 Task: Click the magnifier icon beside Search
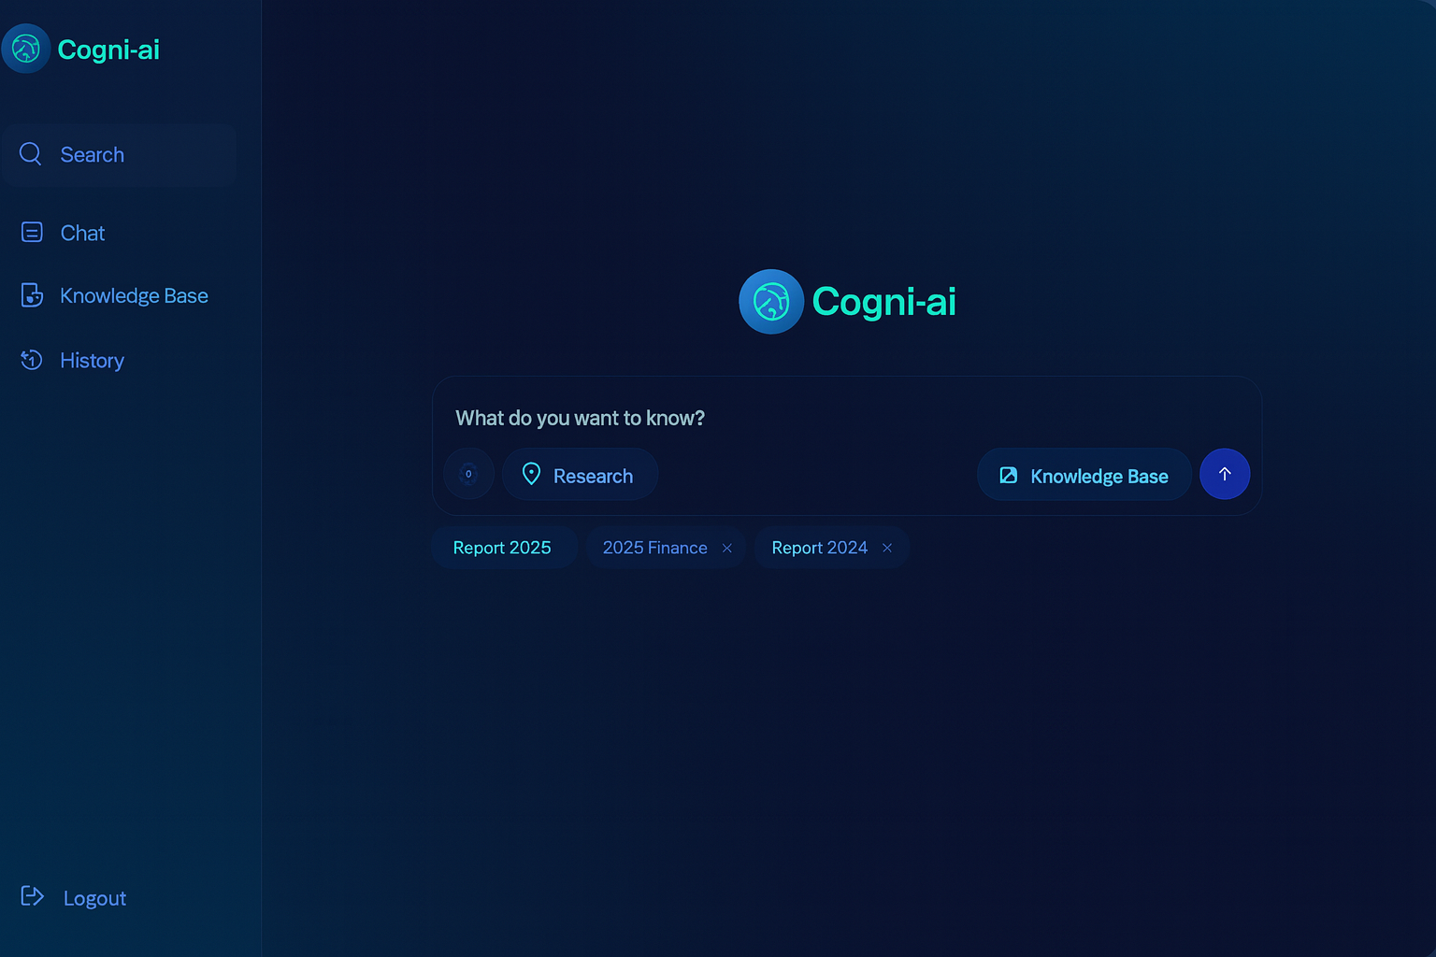tap(31, 154)
